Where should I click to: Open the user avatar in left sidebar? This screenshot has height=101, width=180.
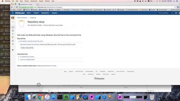tap(13, 18)
